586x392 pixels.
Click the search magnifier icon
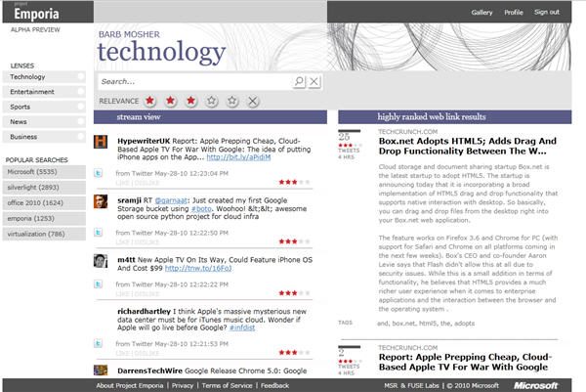click(299, 81)
